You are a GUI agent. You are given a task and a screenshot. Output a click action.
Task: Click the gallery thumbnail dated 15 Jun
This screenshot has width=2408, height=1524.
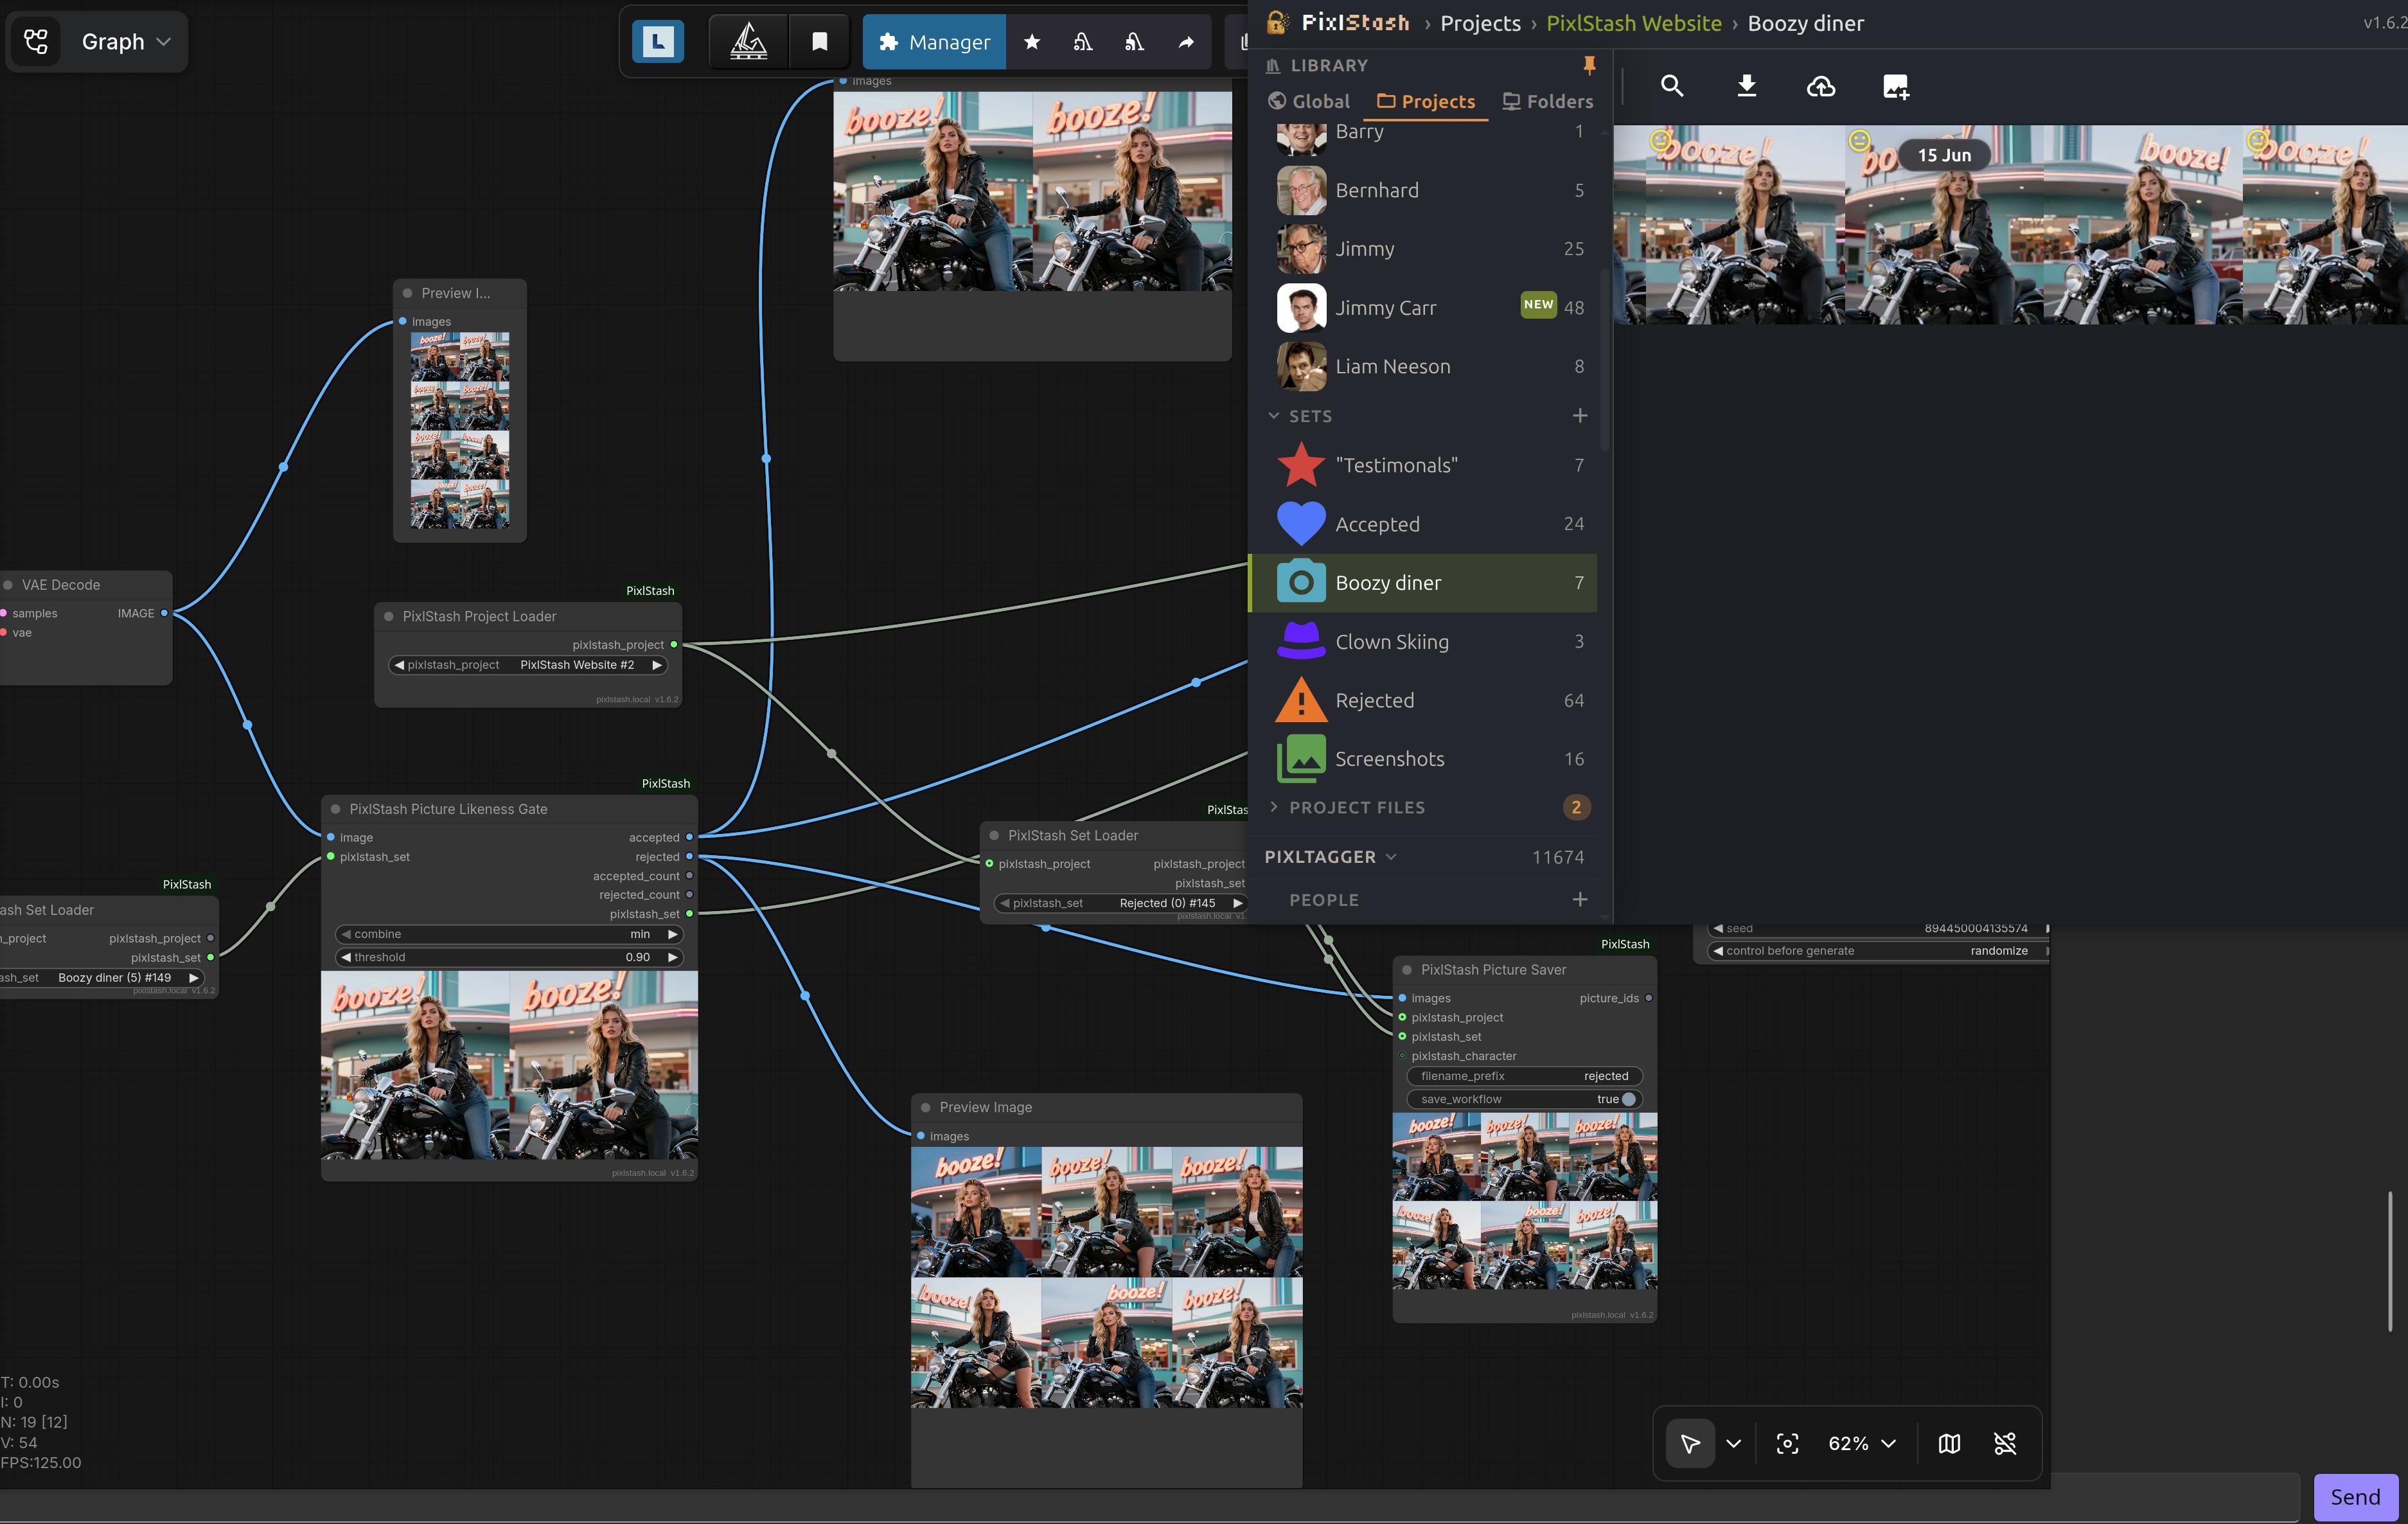(x=1944, y=224)
